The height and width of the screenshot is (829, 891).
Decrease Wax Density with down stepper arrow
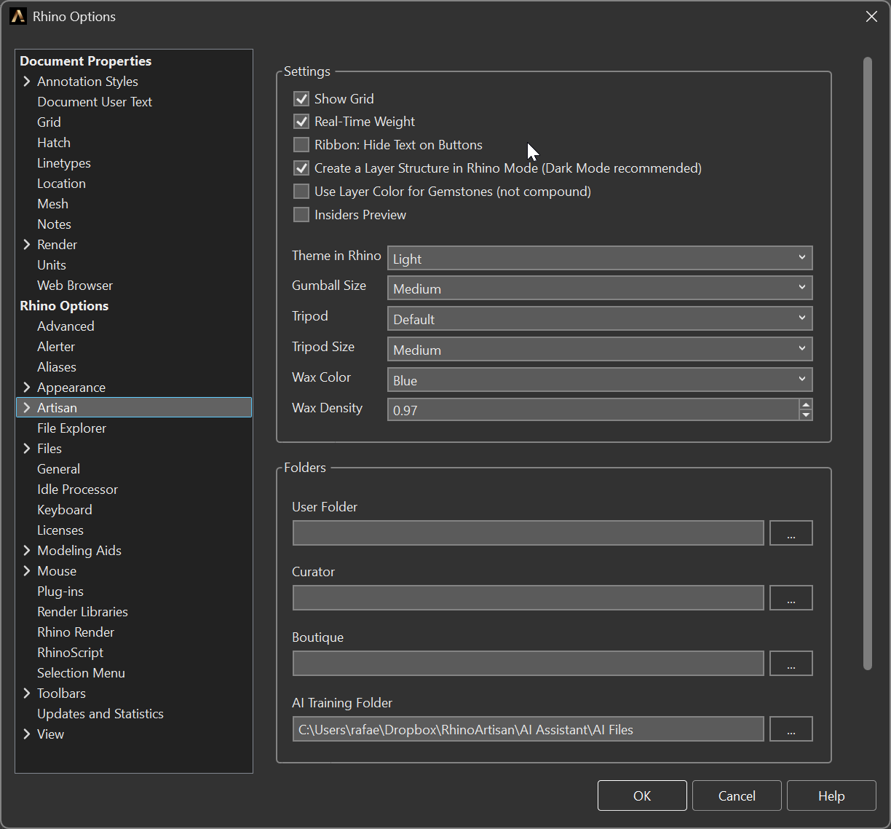[805, 415]
